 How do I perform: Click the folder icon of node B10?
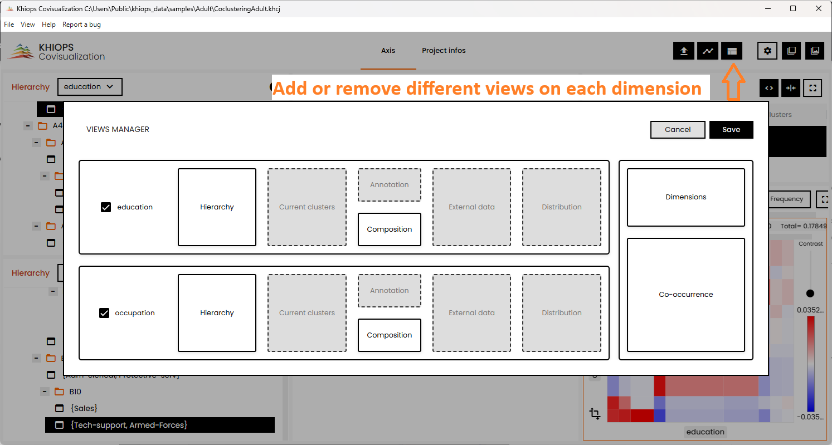tap(60, 392)
